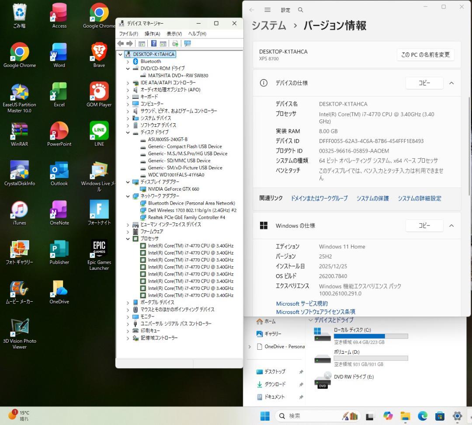Collapse the Windows の仕様 section chevron

coord(451,226)
